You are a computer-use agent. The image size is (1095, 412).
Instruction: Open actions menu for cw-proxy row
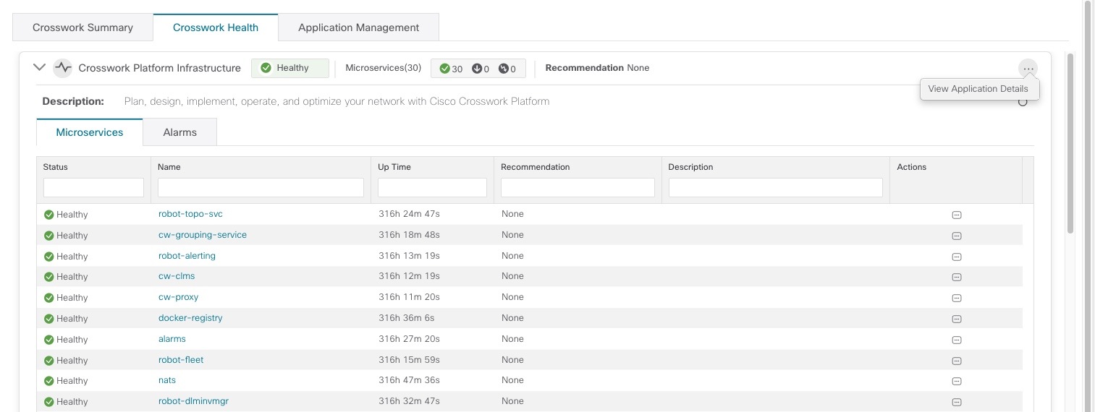click(x=956, y=298)
